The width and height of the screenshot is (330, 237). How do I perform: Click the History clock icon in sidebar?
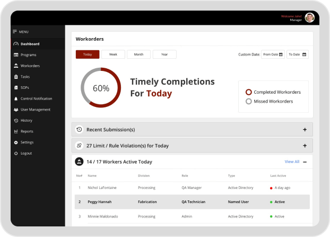pos(16,121)
